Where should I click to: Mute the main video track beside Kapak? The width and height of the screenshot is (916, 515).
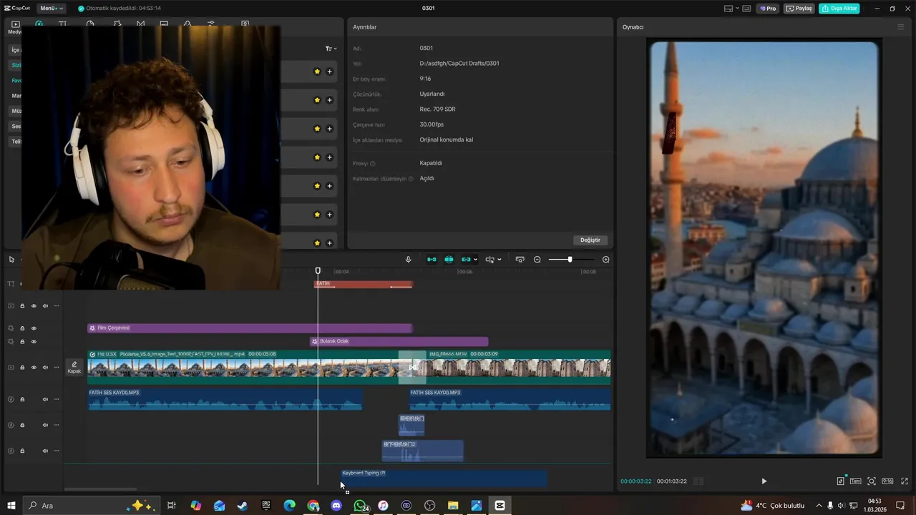[x=45, y=368]
